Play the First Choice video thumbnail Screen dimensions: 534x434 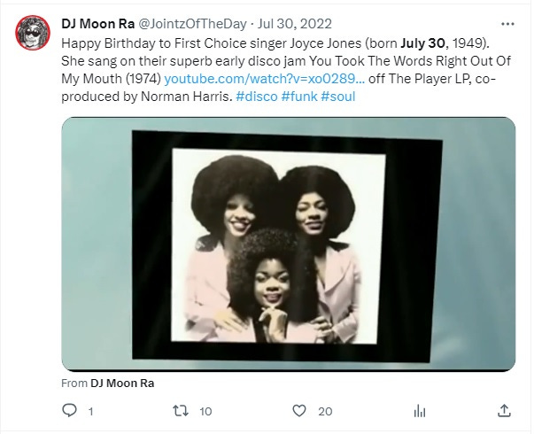pyautogui.click(x=288, y=244)
